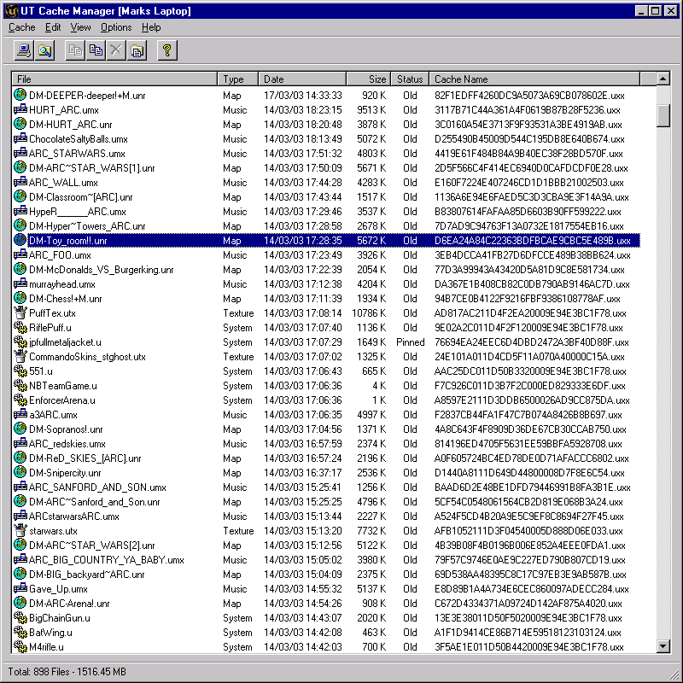Viewport: 683px width, 683px height.
Task: Click the computer icon in the toolbar
Action: (x=24, y=51)
